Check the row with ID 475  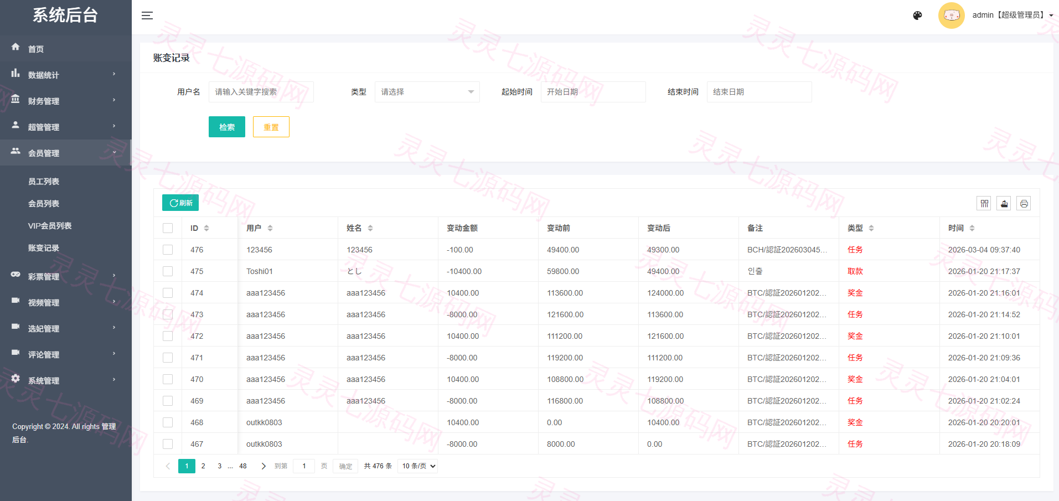point(168,271)
